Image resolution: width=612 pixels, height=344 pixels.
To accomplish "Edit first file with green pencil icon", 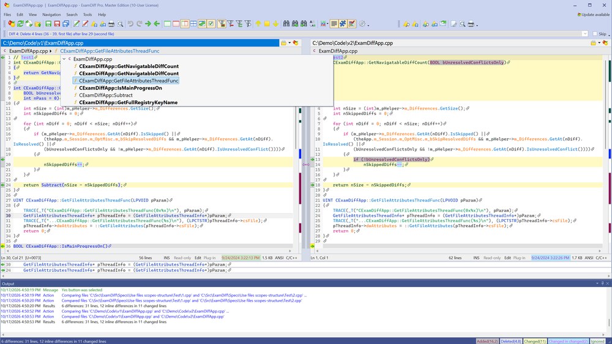I will pyautogui.click(x=76, y=24).
